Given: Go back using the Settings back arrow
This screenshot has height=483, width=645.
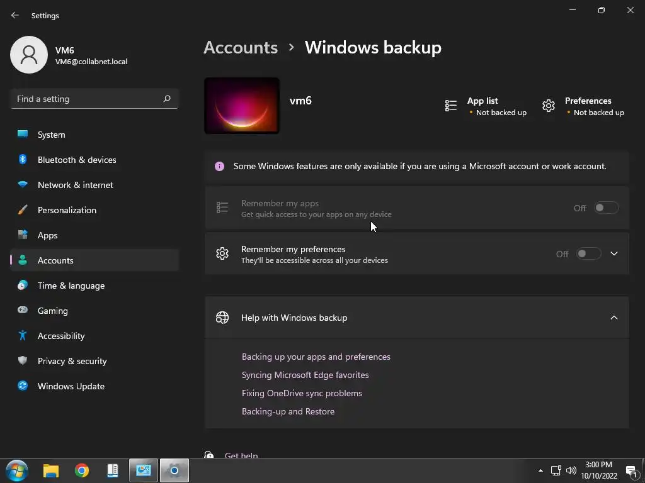Looking at the screenshot, I should pyautogui.click(x=15, y=15).
